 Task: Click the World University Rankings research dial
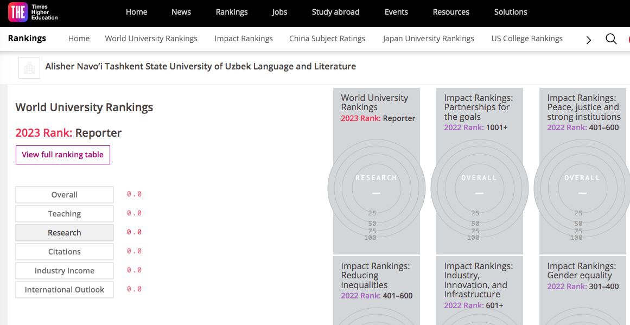coord(376,187)
